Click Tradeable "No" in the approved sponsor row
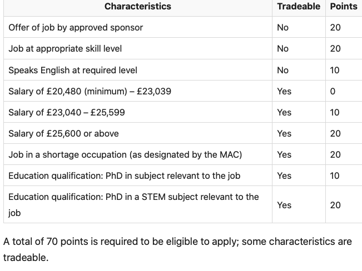362x271 pixels. (x=282, y=27)
